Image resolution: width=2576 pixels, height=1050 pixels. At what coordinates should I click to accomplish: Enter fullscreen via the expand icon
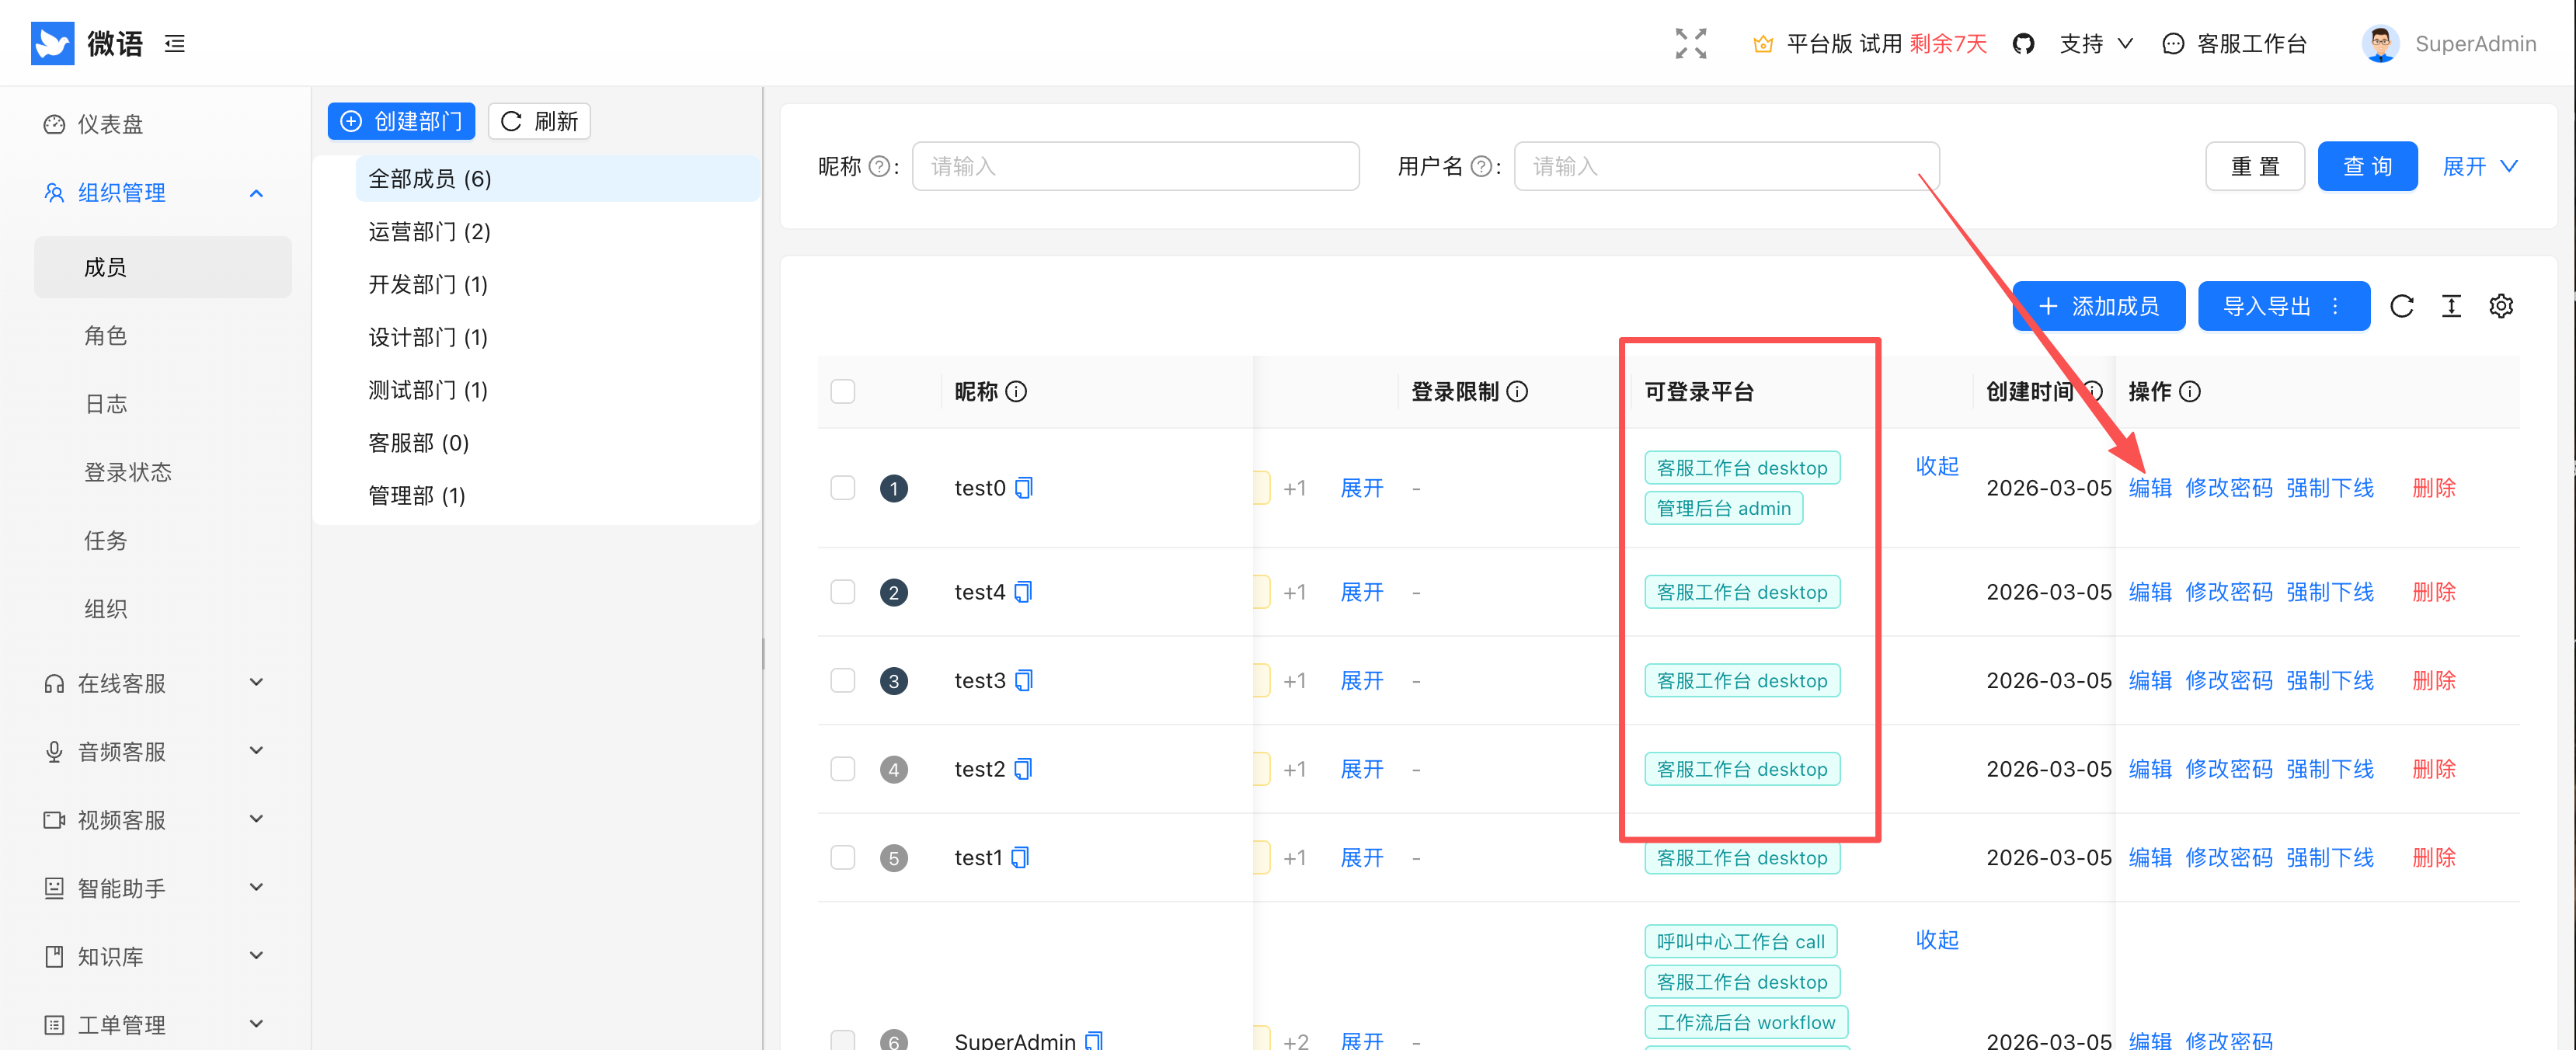click(1690, 43)
